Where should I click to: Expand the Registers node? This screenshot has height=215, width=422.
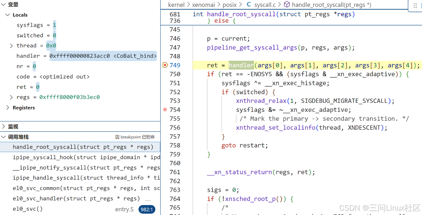[8, 107]
